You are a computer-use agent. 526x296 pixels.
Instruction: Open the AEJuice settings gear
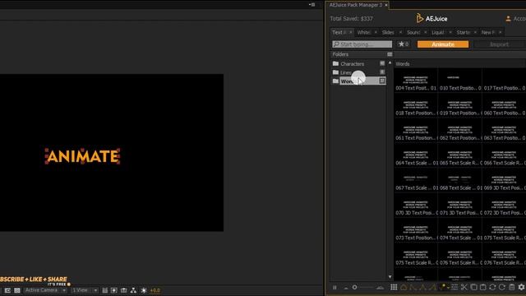(521, 287)
